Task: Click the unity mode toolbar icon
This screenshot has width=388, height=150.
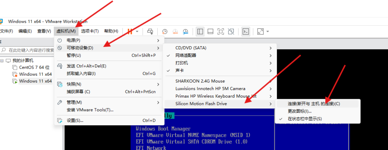Action: coord(231,31)
